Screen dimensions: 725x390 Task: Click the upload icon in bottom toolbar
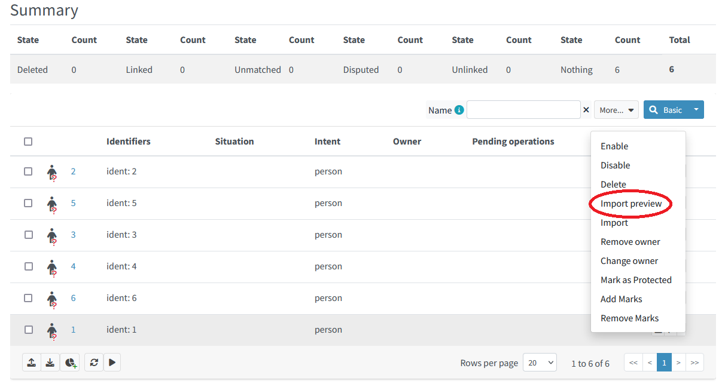[x=31, y=362]
